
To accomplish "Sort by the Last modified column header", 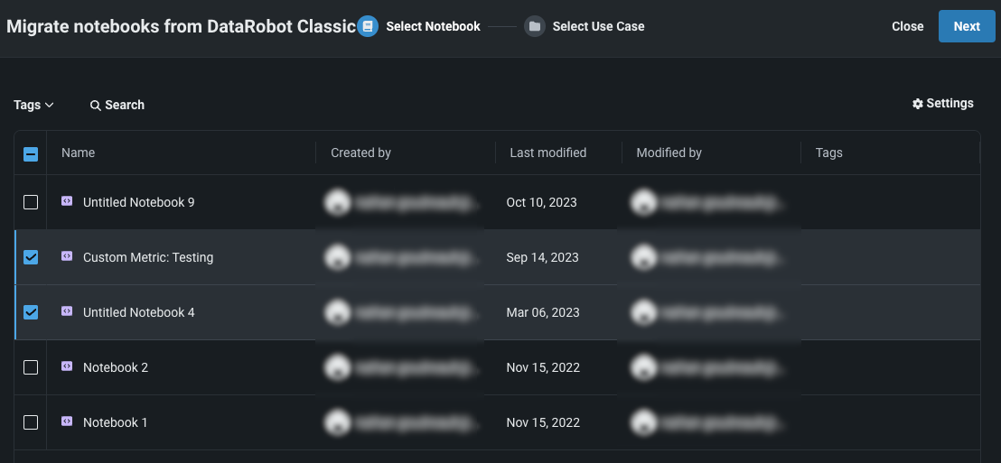I will pyautogui.click(x=547, y=153).
